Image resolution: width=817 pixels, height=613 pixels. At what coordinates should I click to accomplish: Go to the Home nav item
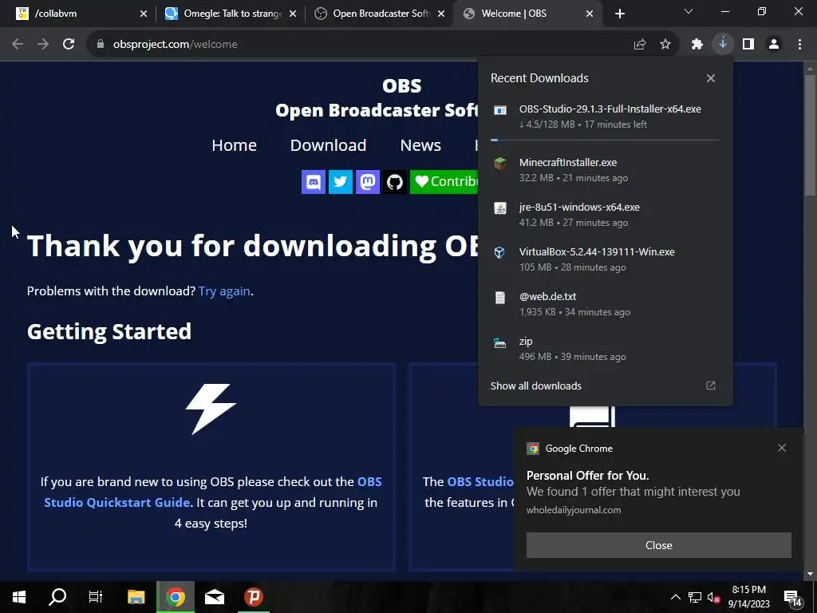click(x=234, y=145)
